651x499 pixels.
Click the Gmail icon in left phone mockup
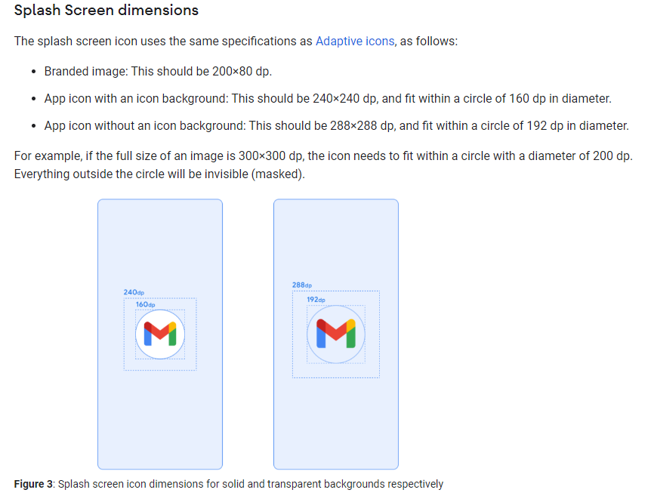click(160, 334)
